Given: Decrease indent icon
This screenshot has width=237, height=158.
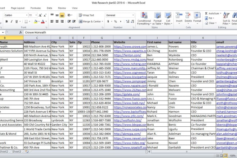Looking at the screenshot, I should click(x=69, y=21).
